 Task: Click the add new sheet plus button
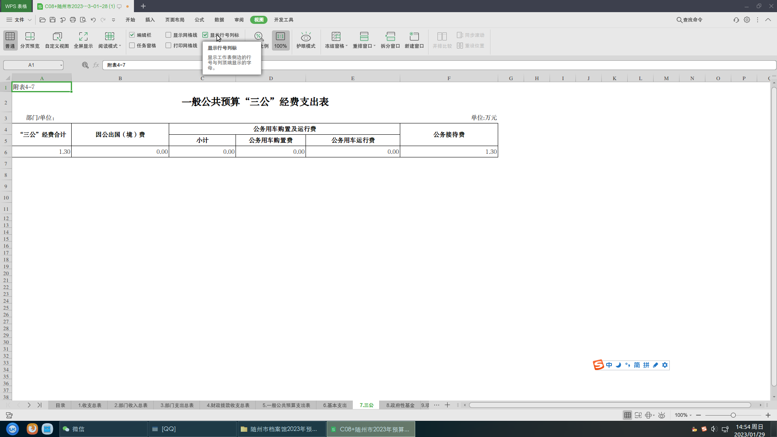coord(447,405)
